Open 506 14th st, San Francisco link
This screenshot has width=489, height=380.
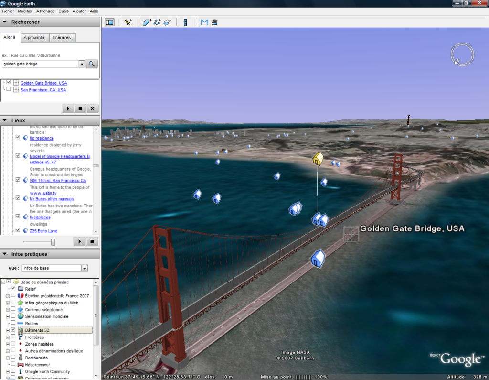pos(58,181)
